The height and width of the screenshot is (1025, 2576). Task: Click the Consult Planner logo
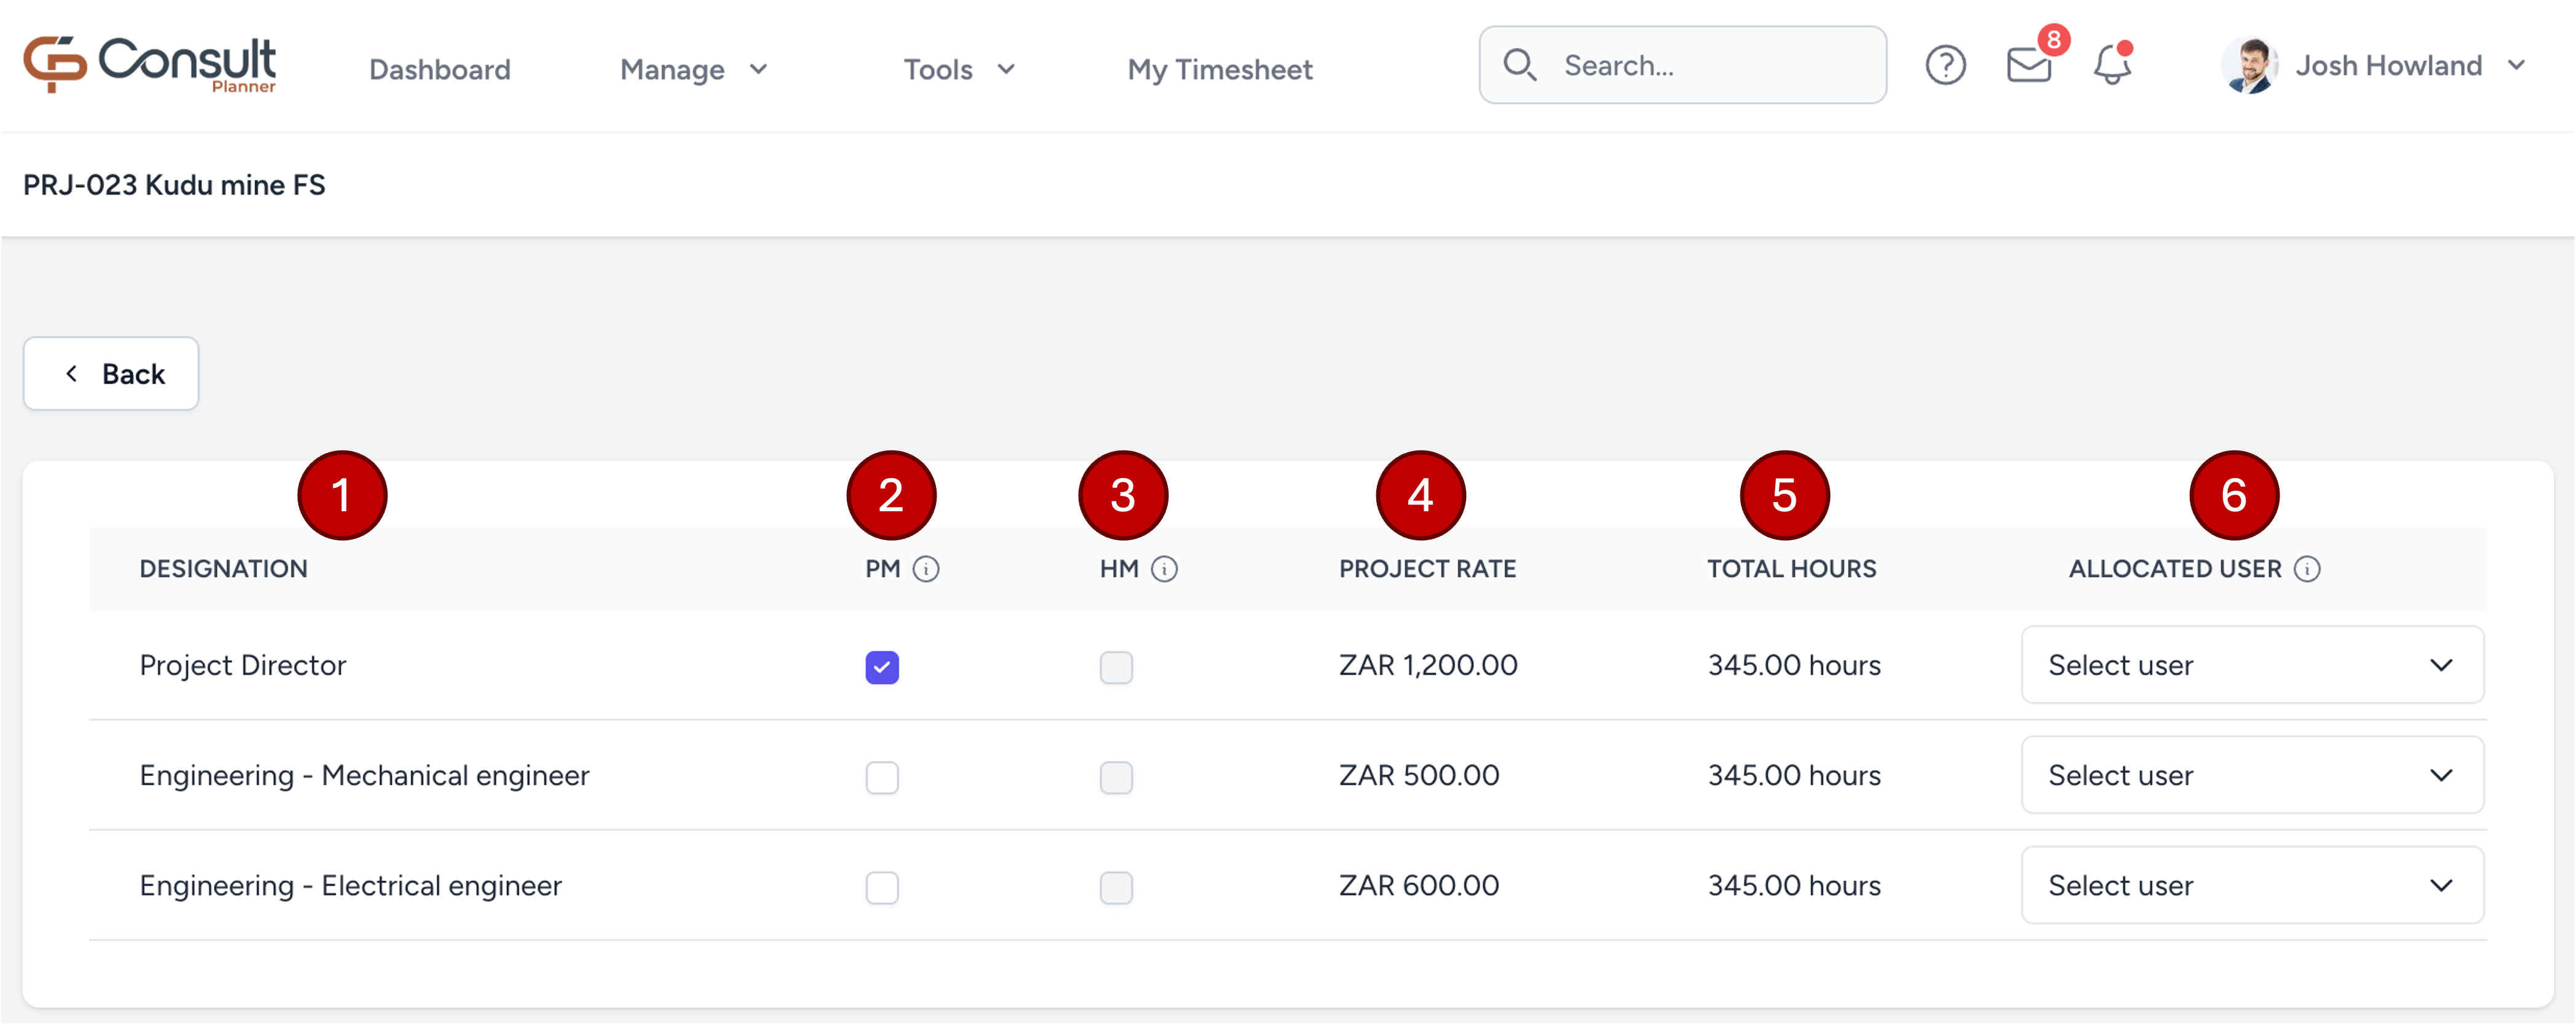(150, 65)
